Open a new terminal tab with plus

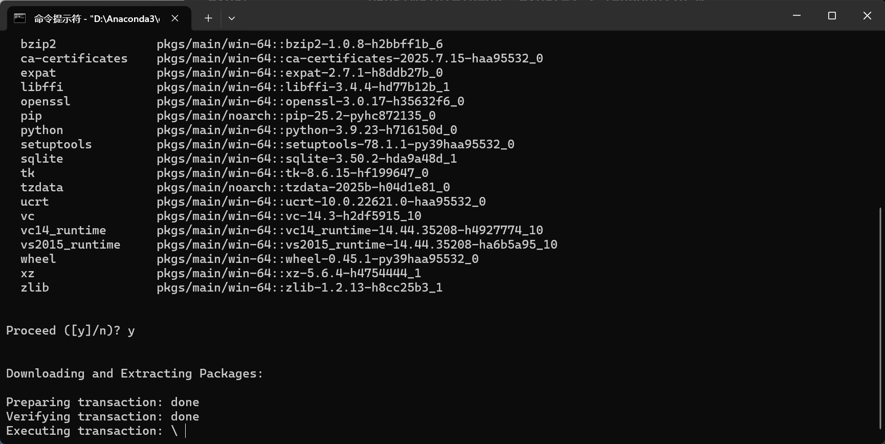[x=208, y=18]
